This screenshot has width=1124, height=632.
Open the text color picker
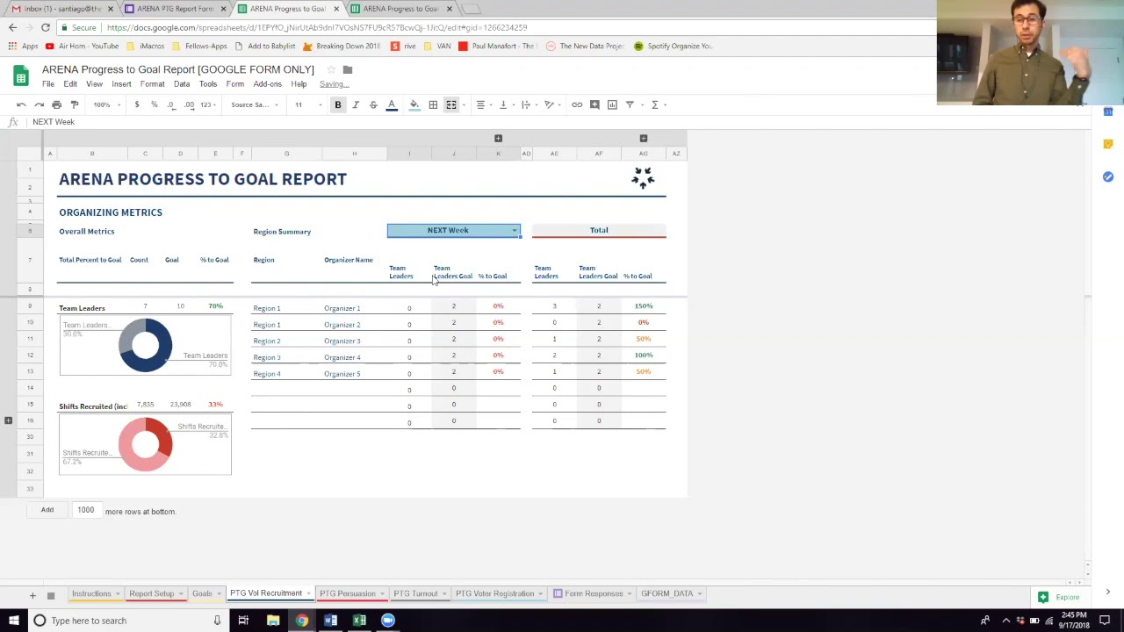(x=392, y=104)
